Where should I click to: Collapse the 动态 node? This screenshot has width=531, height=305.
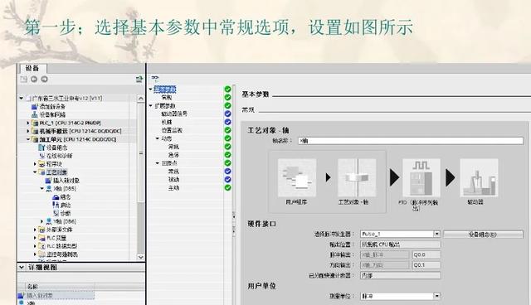click(158, 138)
